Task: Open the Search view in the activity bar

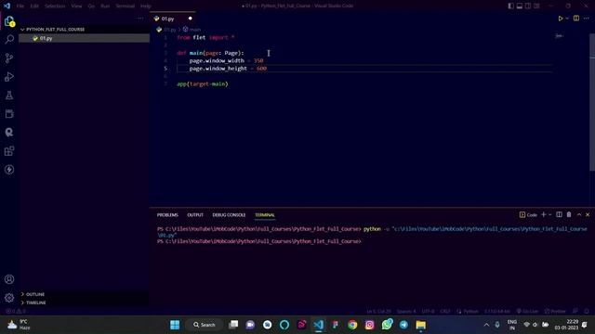Action: 9,39
